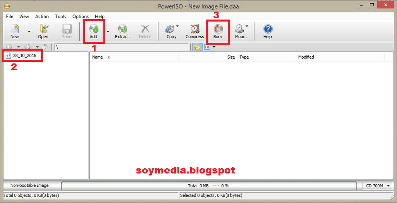This screenshot has width=397, height=203.
Task: Click the Forward navigation arrow
Action: coord(27,47)
